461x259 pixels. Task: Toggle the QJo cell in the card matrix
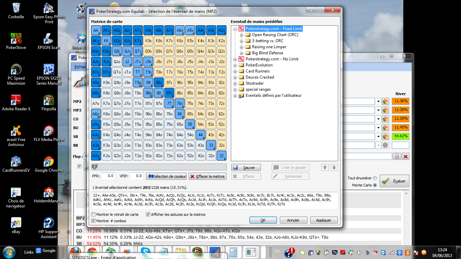click(x=117, y=62)
